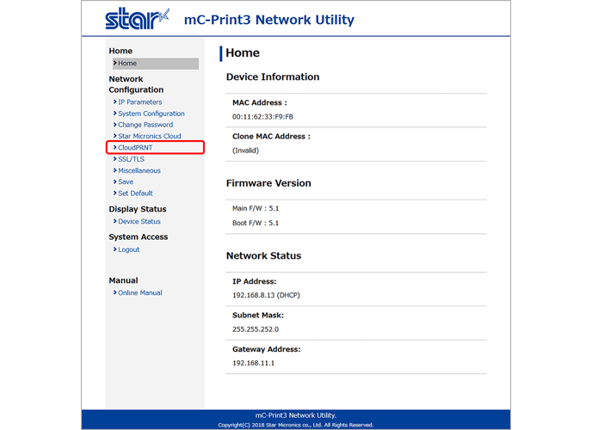View the Device Status page
The image size is (592, 430).
point(139,221)
